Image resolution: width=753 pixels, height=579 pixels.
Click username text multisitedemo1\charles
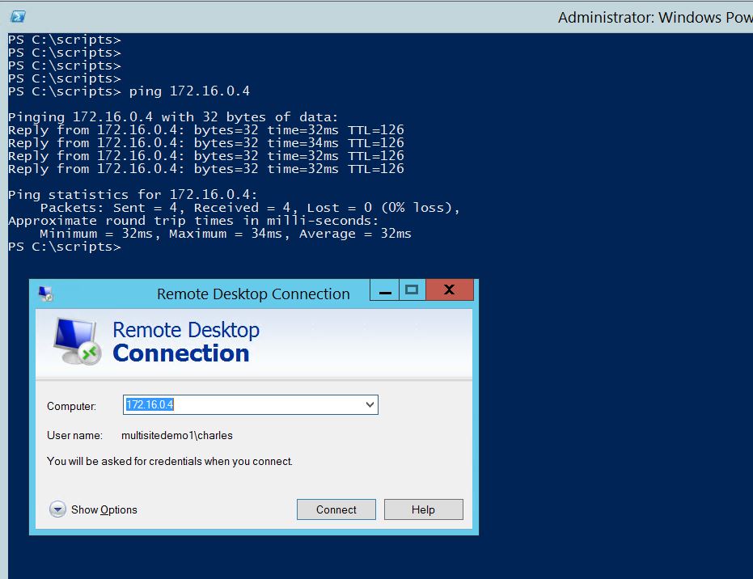(176, 435)
